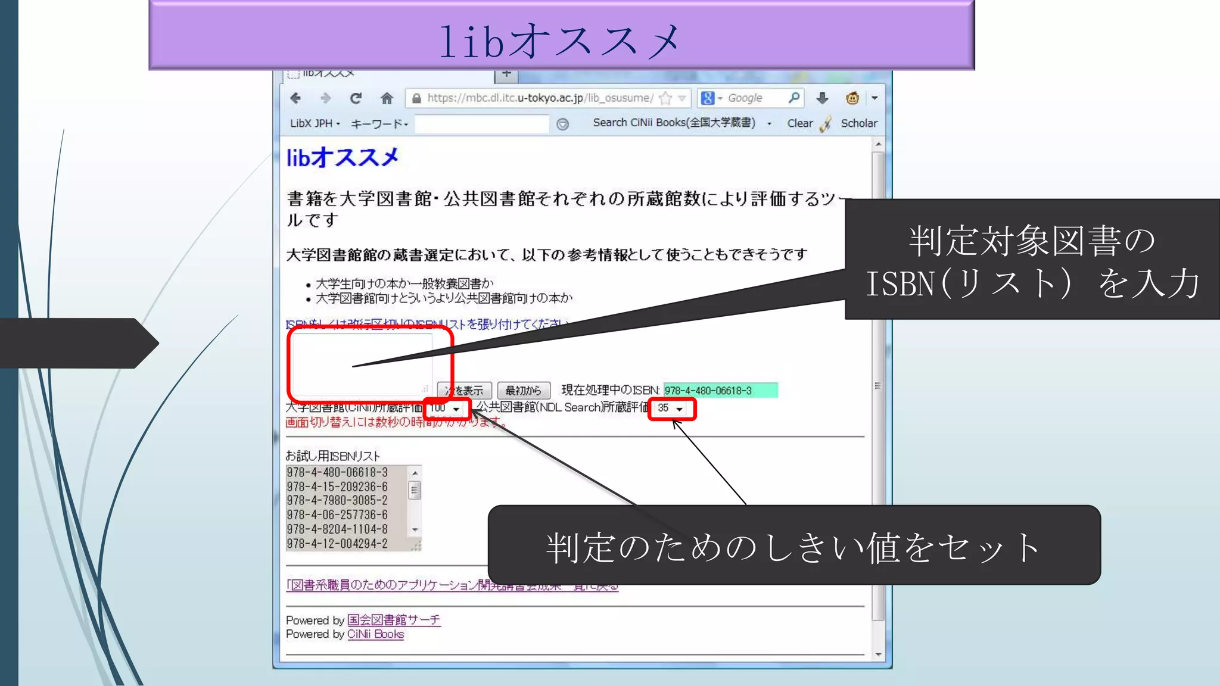Image resolution: width=1220 pixels, height=686 pixels.
Task: Open the downloads arrow icon
Action: point(822,98)
